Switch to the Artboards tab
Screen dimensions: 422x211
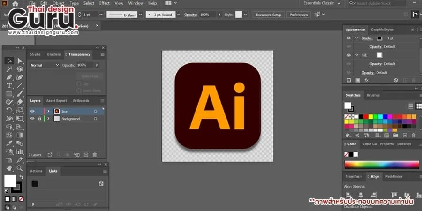(x=81, y=101)
